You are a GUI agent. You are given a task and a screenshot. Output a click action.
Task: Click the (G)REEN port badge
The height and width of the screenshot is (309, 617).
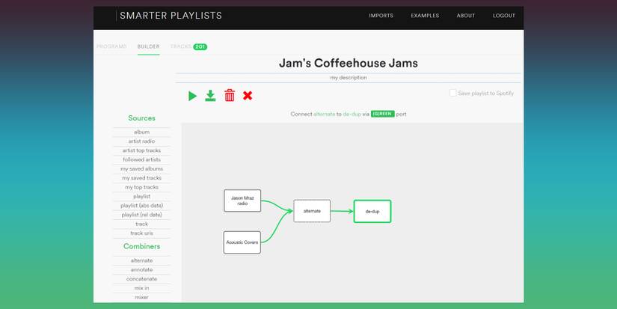click(x=382, y=114)
